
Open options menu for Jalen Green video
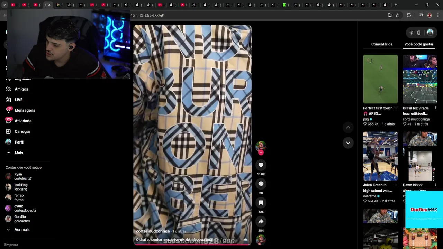pyautogui.click(x=396, y=185)
